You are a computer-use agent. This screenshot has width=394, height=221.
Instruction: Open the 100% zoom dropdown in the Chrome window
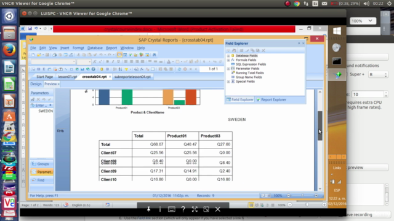point(363,21)
